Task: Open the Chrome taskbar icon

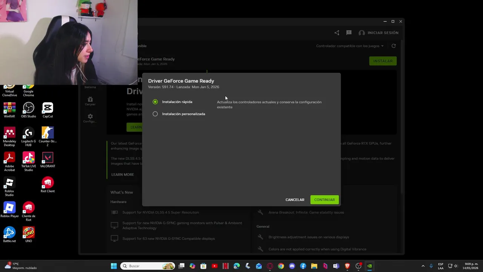Action: point(281,266)
